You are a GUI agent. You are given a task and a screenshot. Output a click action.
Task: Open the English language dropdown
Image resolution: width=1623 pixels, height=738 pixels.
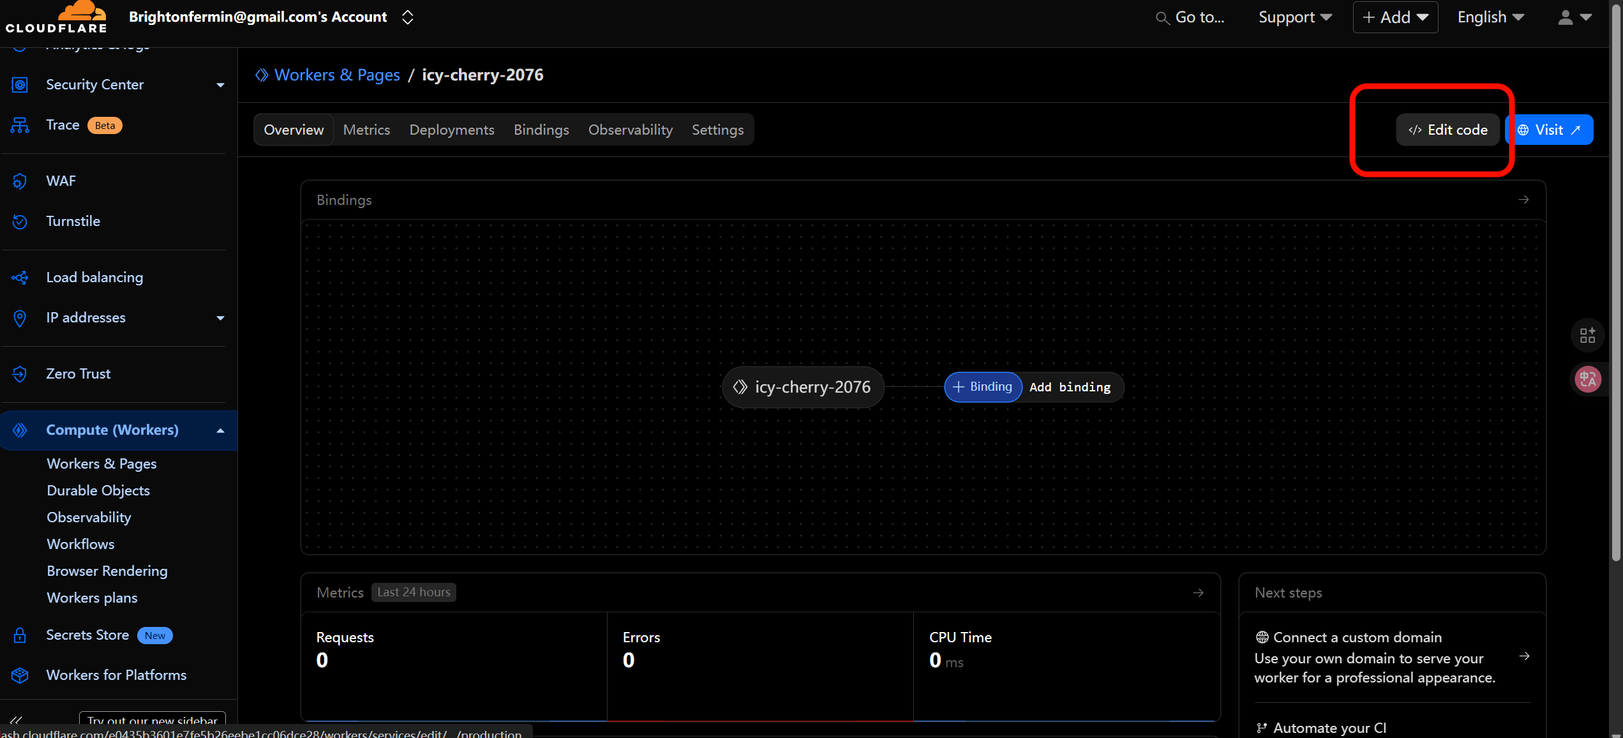(x=1490, y=17)
